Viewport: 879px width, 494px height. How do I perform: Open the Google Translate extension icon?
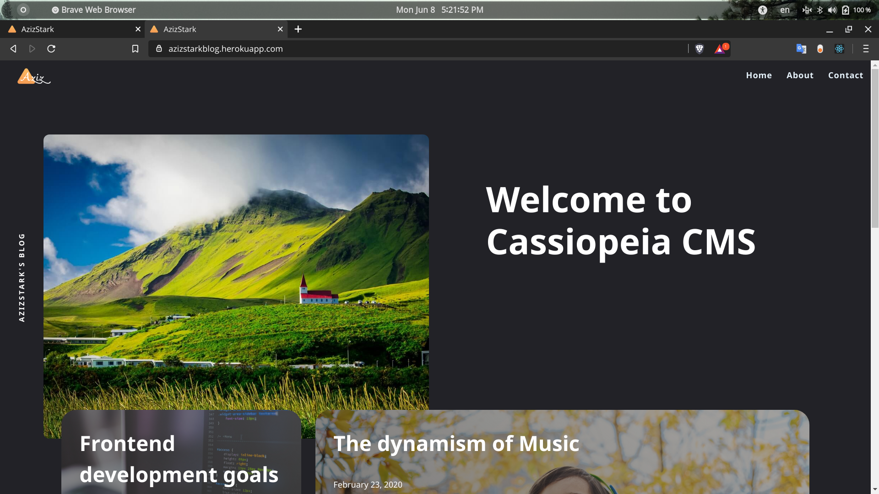point(801,48)
